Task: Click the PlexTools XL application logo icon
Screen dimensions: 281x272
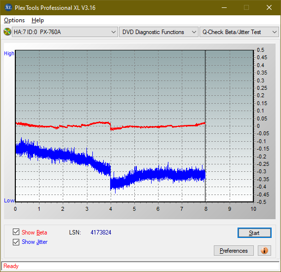Action: click(8, 7)
